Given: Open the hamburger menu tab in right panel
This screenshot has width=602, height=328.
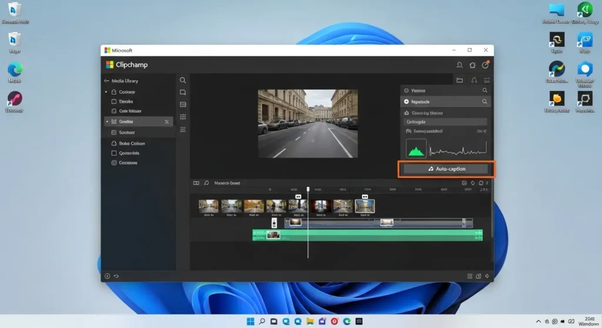Looking at the screenshot, I should [486, 80].
